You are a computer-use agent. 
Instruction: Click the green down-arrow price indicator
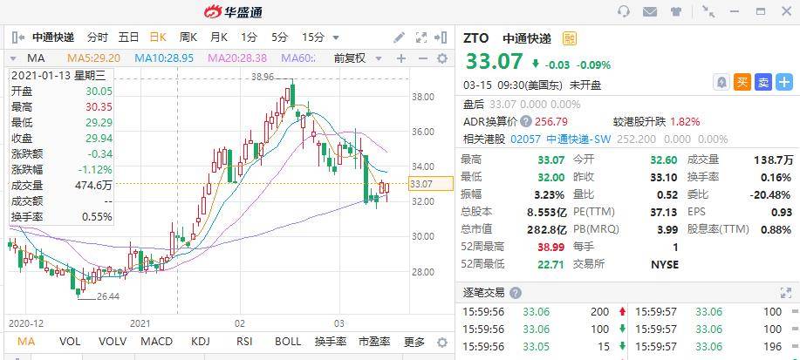click(x=535, y=64)
